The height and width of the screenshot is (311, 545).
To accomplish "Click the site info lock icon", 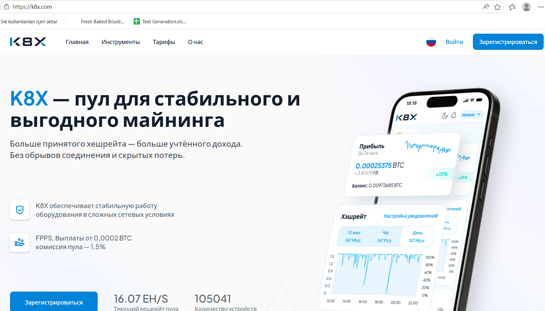I will pyautogui.click(x=6, y=7).
